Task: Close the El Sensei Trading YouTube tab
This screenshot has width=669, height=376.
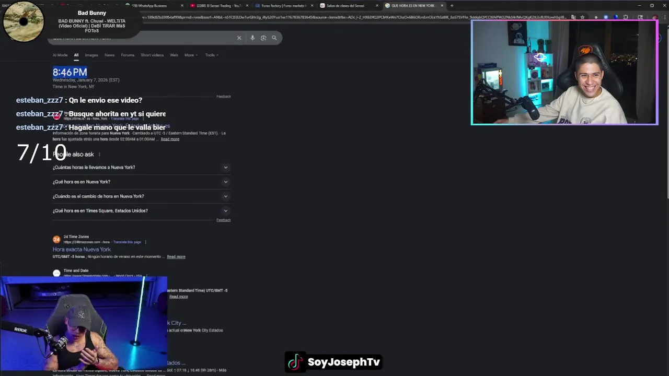Action: click(x=247, y=6)
